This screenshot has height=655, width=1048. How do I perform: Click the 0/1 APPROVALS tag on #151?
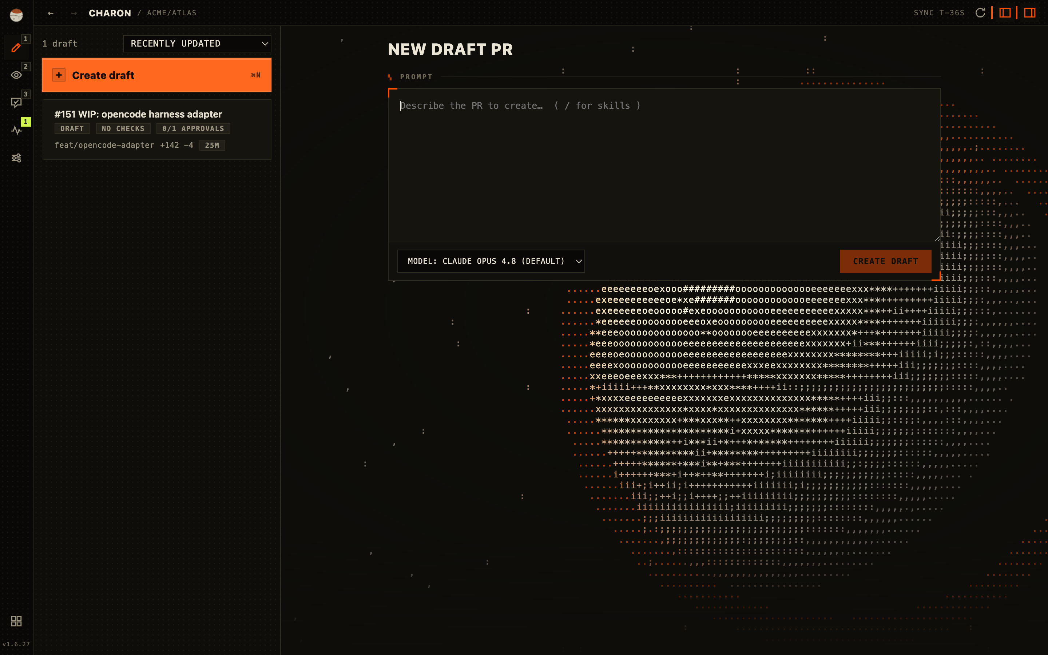(193, 129)
